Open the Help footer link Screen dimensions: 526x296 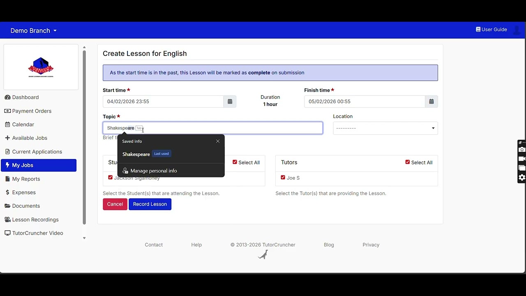click(x=196, y=245)
